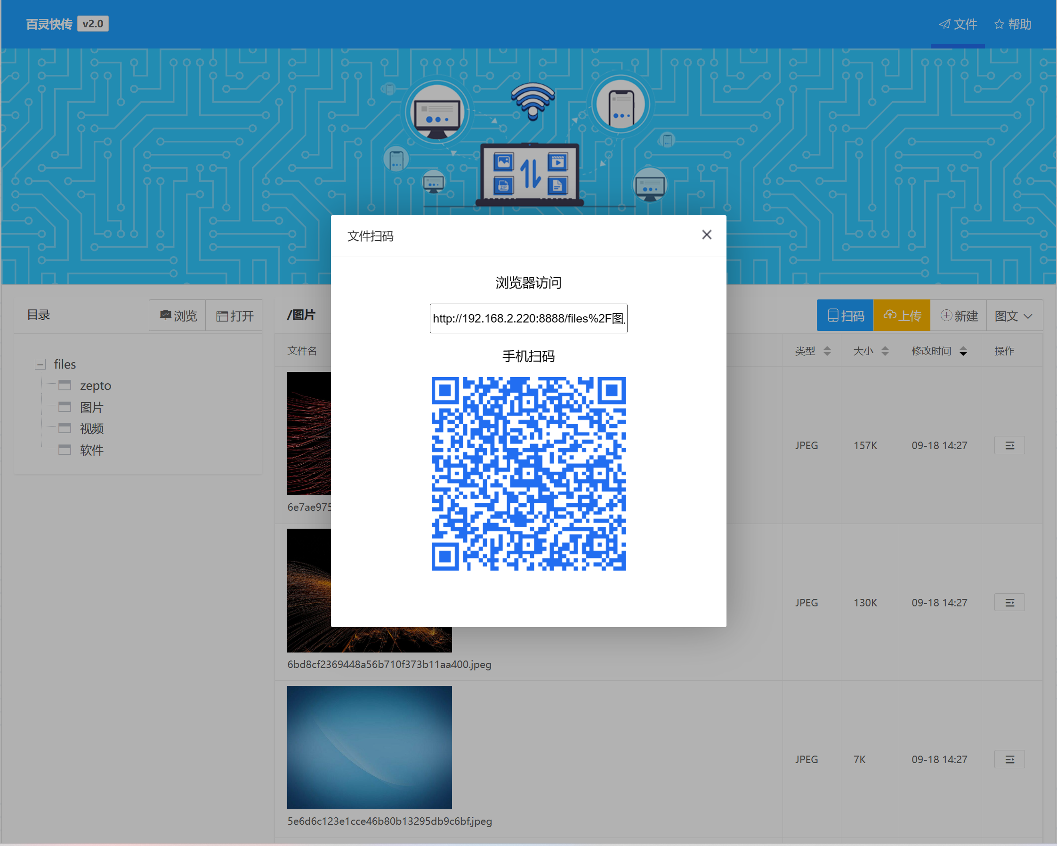Image resolution: width=1057 pixels, height=846 pixels.
Task: Click the 上传 upload button
Action: pos(902,315)
